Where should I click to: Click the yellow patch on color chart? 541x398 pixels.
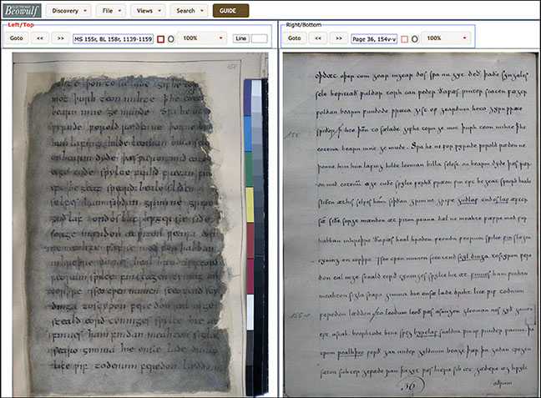(x=250, y=205)
